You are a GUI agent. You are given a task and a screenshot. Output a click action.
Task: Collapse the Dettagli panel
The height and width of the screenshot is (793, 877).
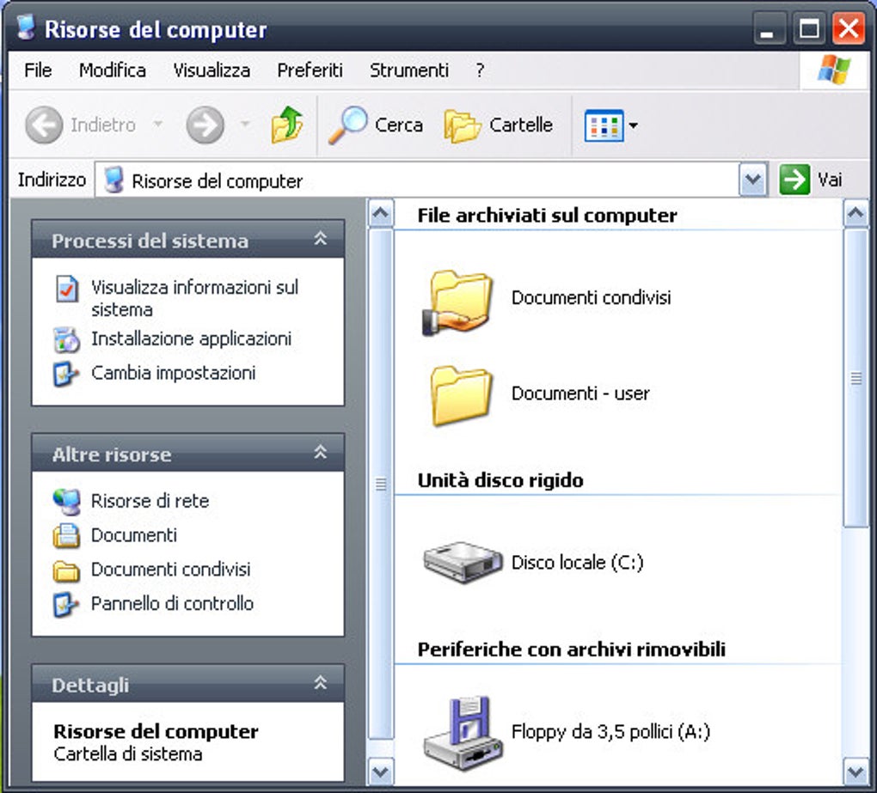pyautogui.click(x=320, y=683)
